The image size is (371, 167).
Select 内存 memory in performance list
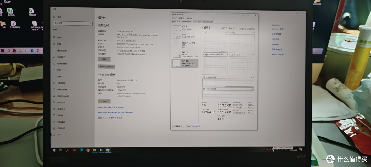185,36
